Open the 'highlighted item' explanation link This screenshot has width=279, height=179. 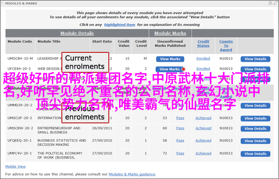120,25
